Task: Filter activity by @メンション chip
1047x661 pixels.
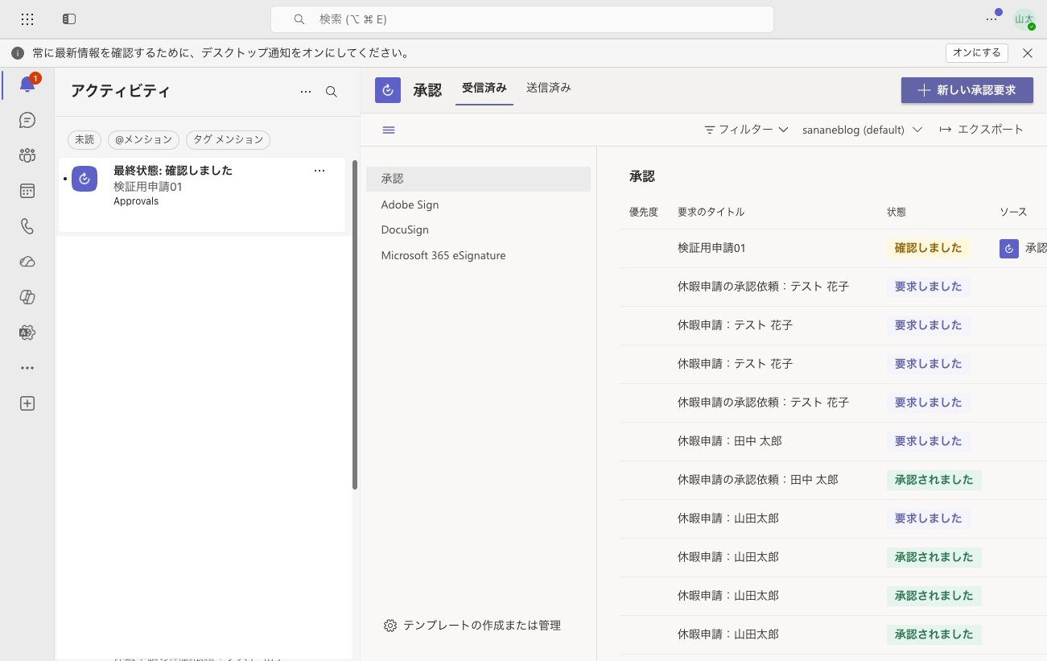Action: (143, 139)
